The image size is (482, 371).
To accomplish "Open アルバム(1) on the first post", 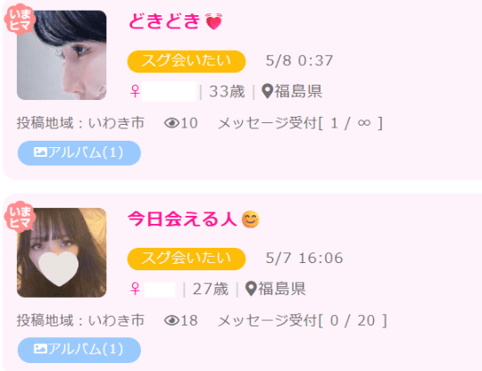I will click(79, 153).
